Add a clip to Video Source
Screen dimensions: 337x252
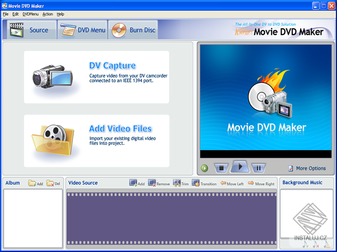pos(137,183)
